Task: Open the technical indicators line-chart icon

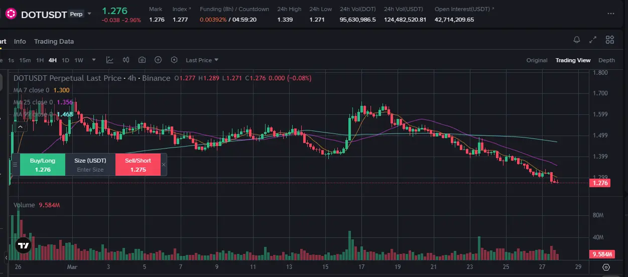Action: click(x=110, y=60)
